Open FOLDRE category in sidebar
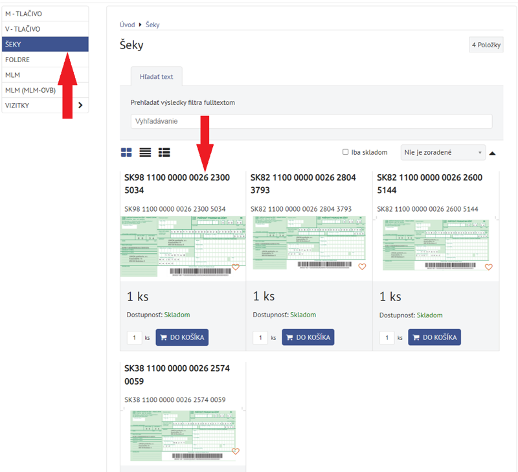Viewport: 518px width, 472px height. [x=45, y=60]
